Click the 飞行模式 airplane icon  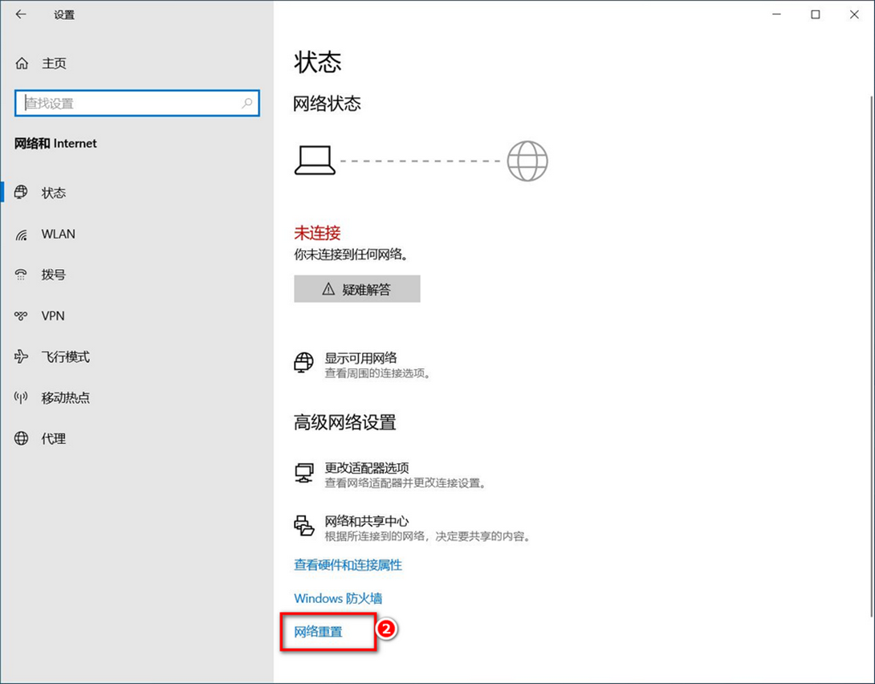click(22, 357)
